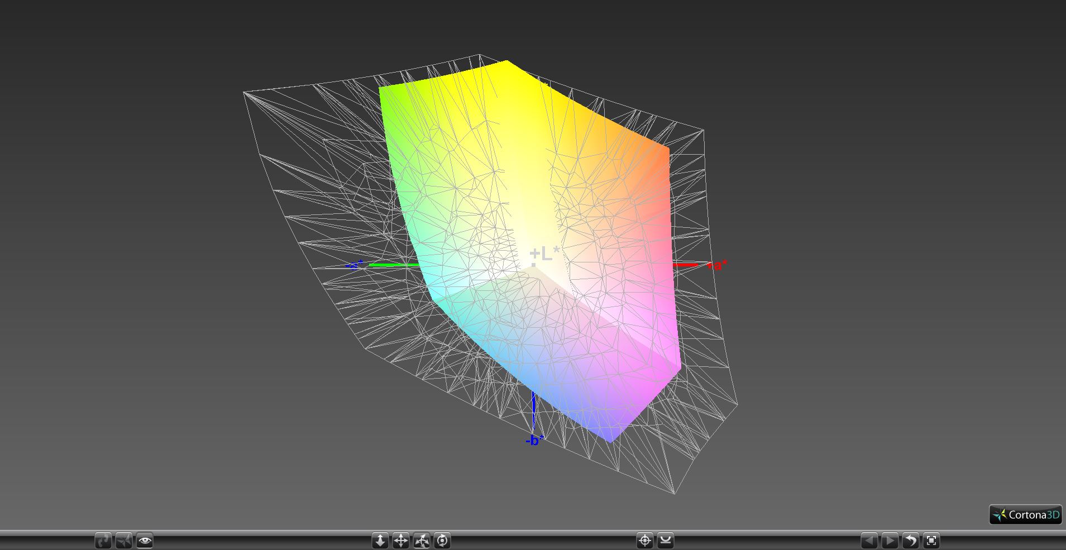Open the Cortona3D logo link
1066x550 pixels.
pos(1026,515)
